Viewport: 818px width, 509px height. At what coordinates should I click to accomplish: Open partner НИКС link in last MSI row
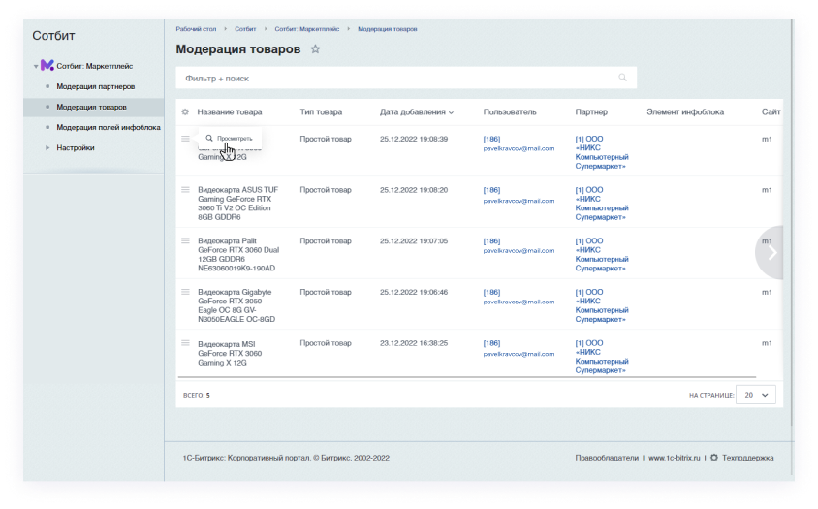[602, 357]
